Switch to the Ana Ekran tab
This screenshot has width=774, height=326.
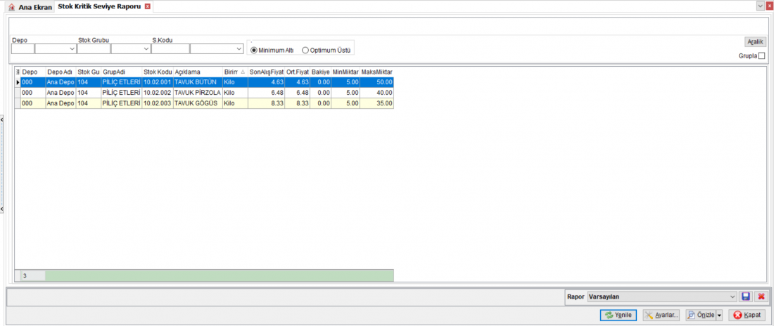[30, 8]
